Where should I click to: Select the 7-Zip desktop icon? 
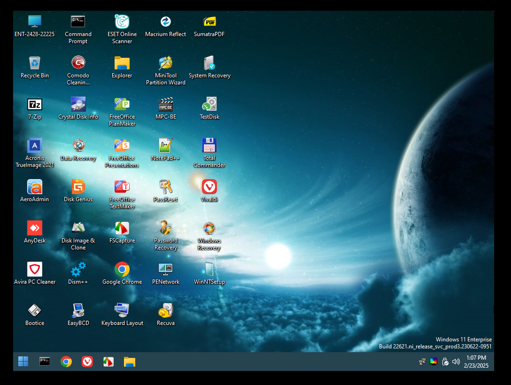point(35,104)
